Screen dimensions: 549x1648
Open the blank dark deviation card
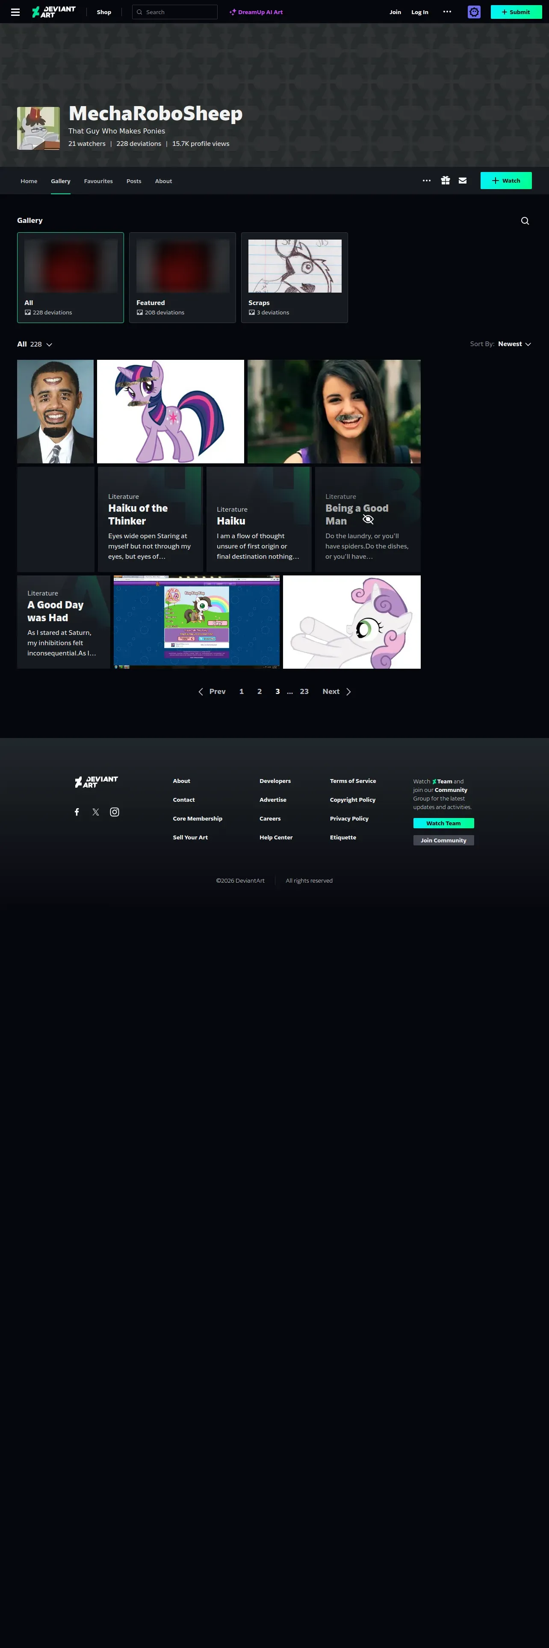56,519
